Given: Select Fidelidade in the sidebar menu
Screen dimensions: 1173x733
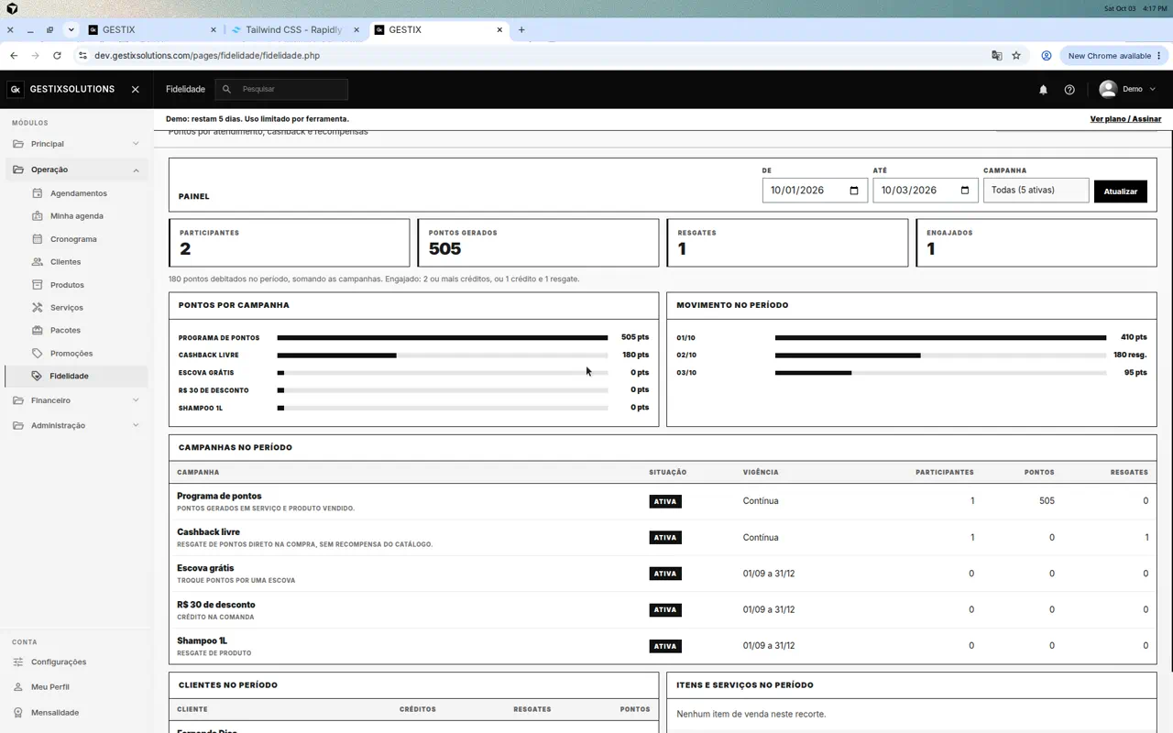Looking at the screenshot, I should 76,376.
